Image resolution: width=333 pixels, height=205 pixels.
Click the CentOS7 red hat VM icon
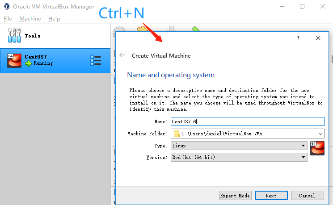click(14, 61)
